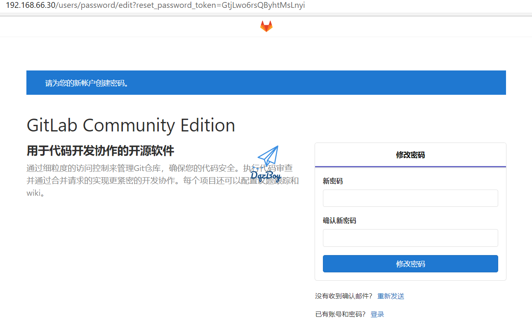Viewport: 532px width, 328px height.
Task: Click the 登录 sign-in link
Action: pos(377,314)
